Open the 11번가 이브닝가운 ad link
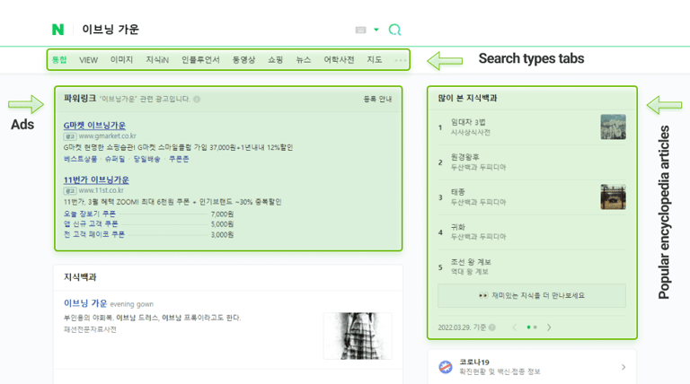Image resolution: width=690 pixels, height=384 pixels. click(96, 179)
